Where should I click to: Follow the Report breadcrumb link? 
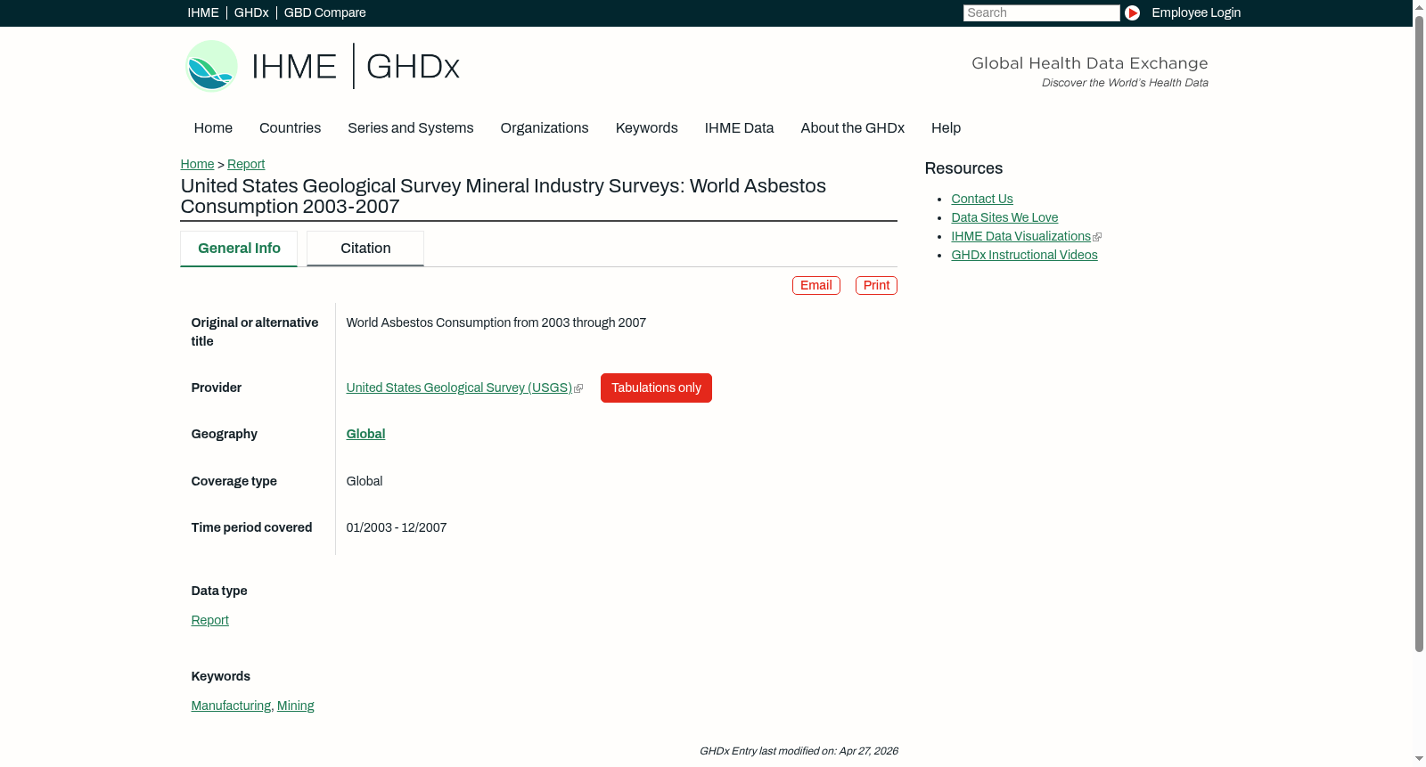click(x=246, y=164)
